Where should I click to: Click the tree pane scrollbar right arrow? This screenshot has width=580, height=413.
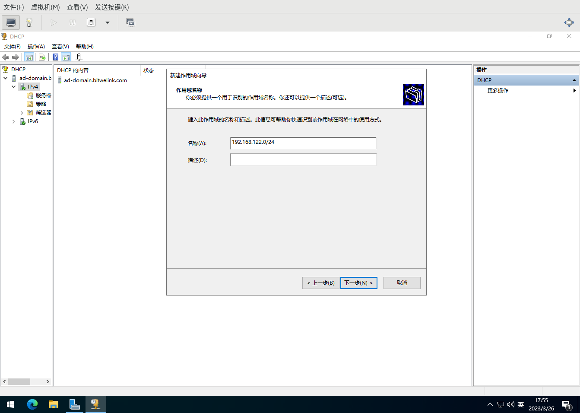(48, 382)
